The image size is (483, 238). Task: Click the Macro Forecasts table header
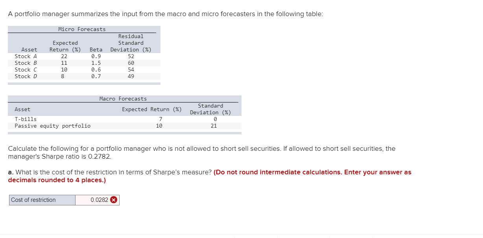123,99
